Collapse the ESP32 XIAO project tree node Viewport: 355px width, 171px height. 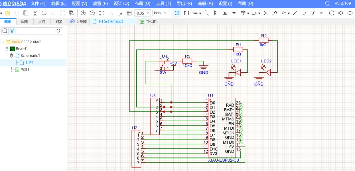click(2, 42)
